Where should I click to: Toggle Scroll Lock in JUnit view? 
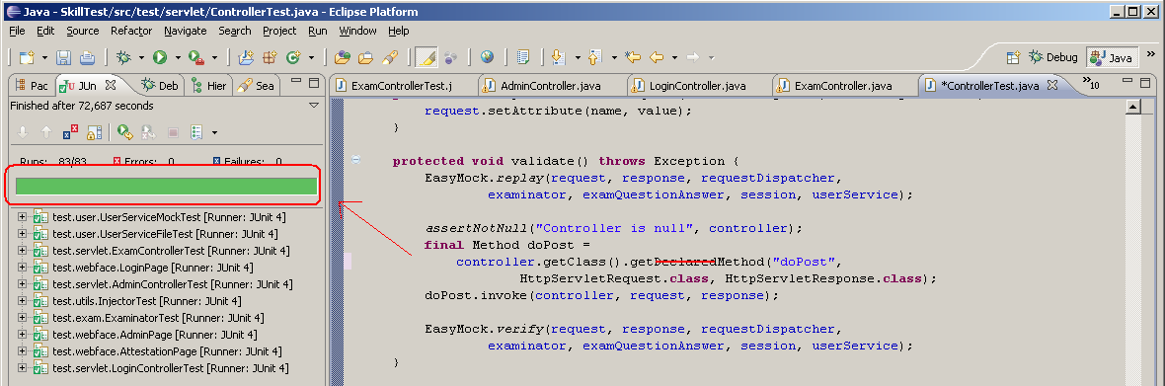pyautogui.click(x=94, y=133)
